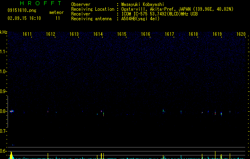Click the meteor count value 11
The width and height of the screenshot is (250, 159).
[x=58, y=18]
